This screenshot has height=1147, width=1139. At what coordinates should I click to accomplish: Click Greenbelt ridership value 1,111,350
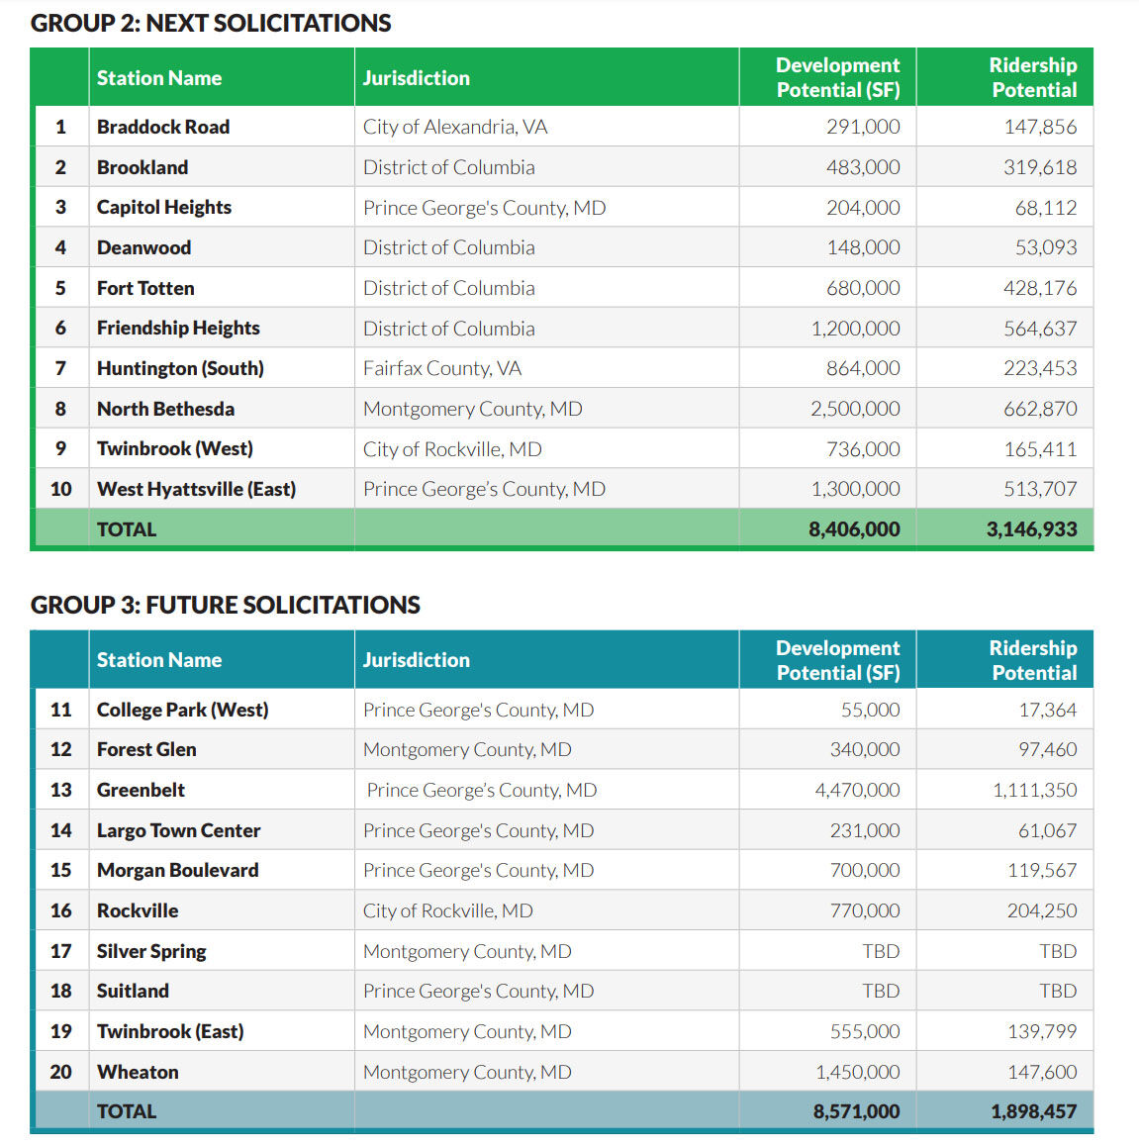point(1034,790)
